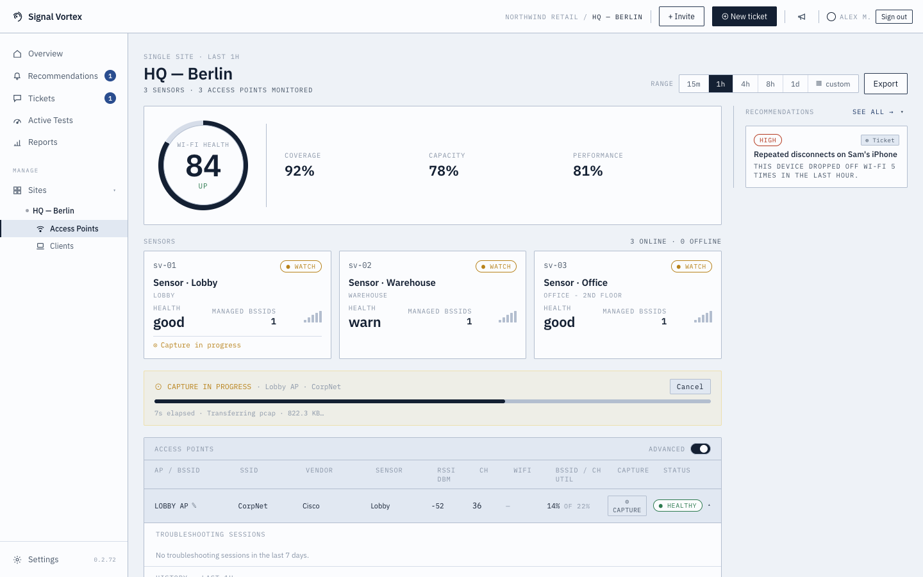
Task: Export the site data
Action: [x=886, y=84]
